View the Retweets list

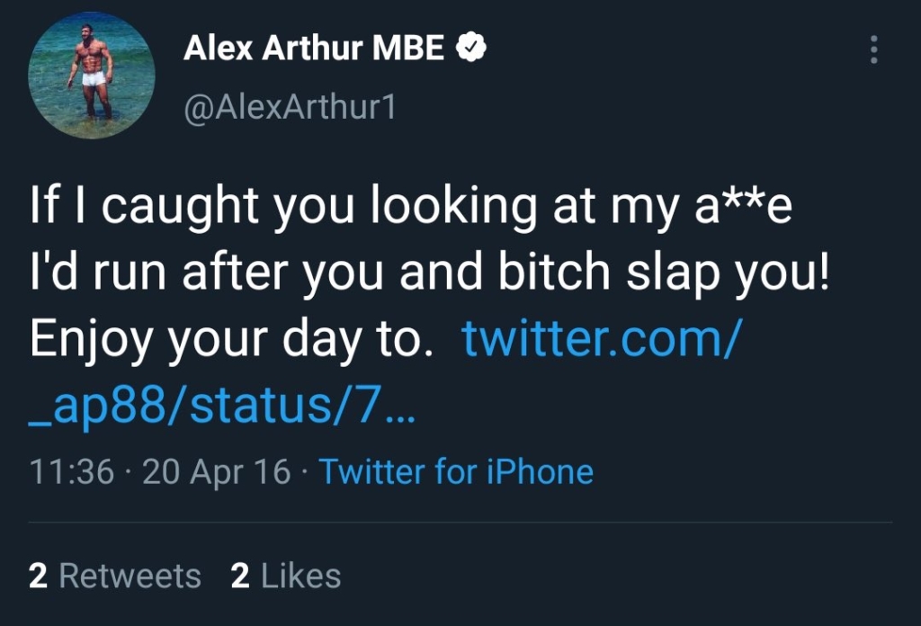tap(114, 576)
